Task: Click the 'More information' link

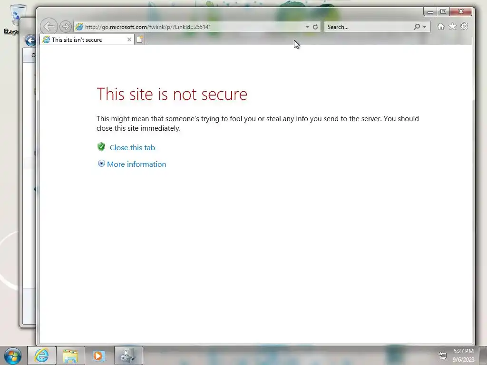Action: tap(136, 164)
